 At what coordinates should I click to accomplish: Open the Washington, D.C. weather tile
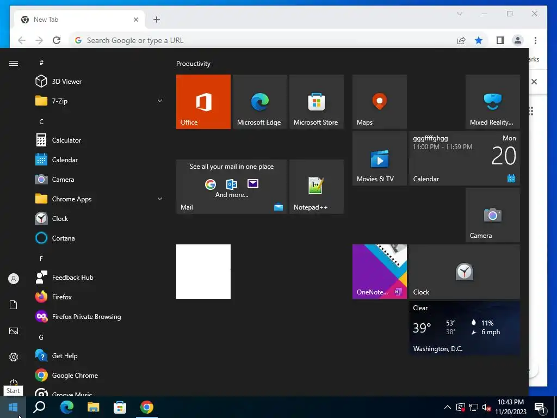click(465, 328)
